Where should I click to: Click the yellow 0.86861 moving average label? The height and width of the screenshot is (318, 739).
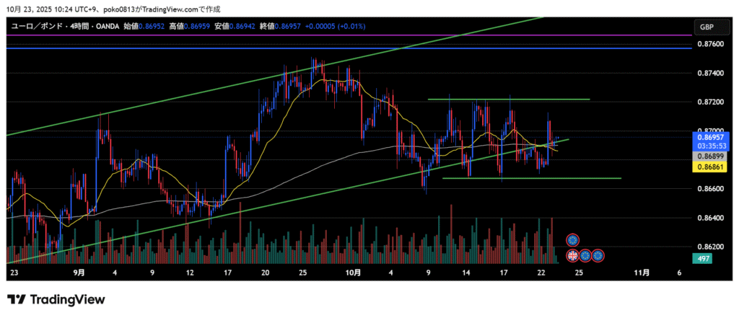click(707, 167)
